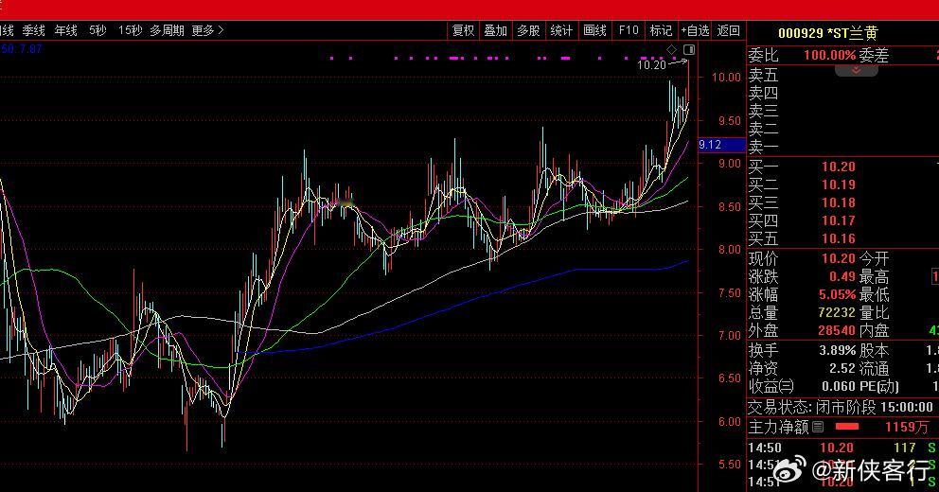The height and width of the screenshot is (492, 939).
Task: Add stock via +自选 button
Action: click(696, 30)
